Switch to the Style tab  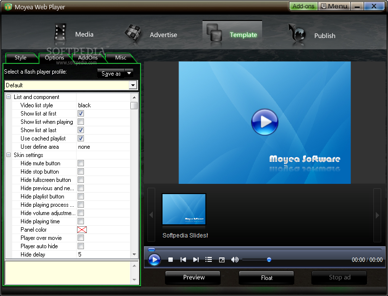pos(20,58)
